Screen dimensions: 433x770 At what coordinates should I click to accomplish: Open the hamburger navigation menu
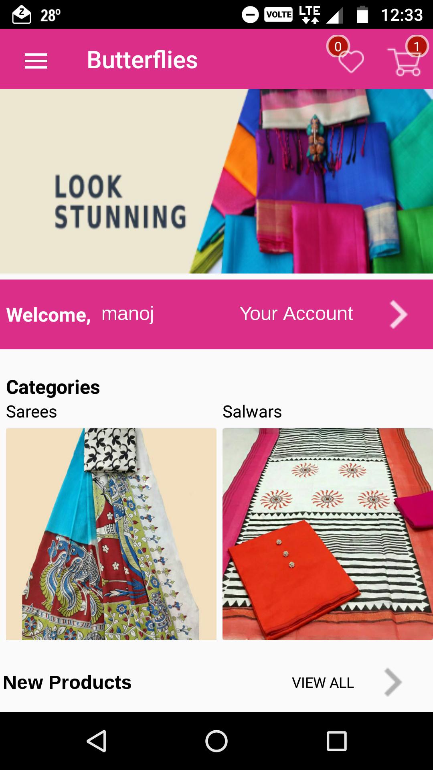36,61
